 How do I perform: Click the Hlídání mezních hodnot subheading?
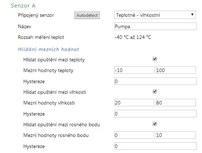click(48, 49)
